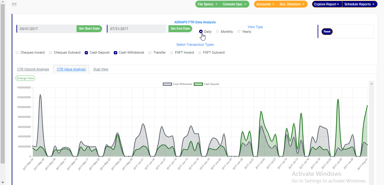Viewport: 384px width, 185px height.
Task: Check the FXFT Outward option
Action: [200, 53]
